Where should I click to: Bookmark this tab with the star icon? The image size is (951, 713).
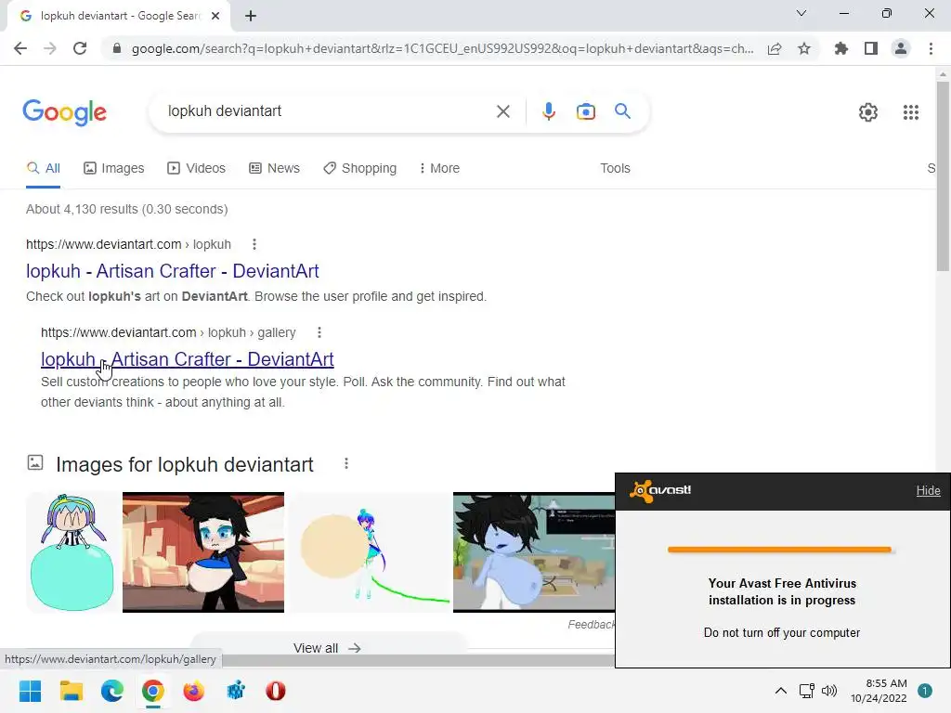click(804, 48)
